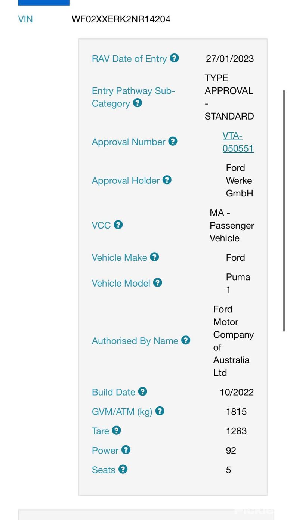Click help icon beside Entry Pathway Sub-Category
This screenshot has width=287, height=520.
(138, 103)
